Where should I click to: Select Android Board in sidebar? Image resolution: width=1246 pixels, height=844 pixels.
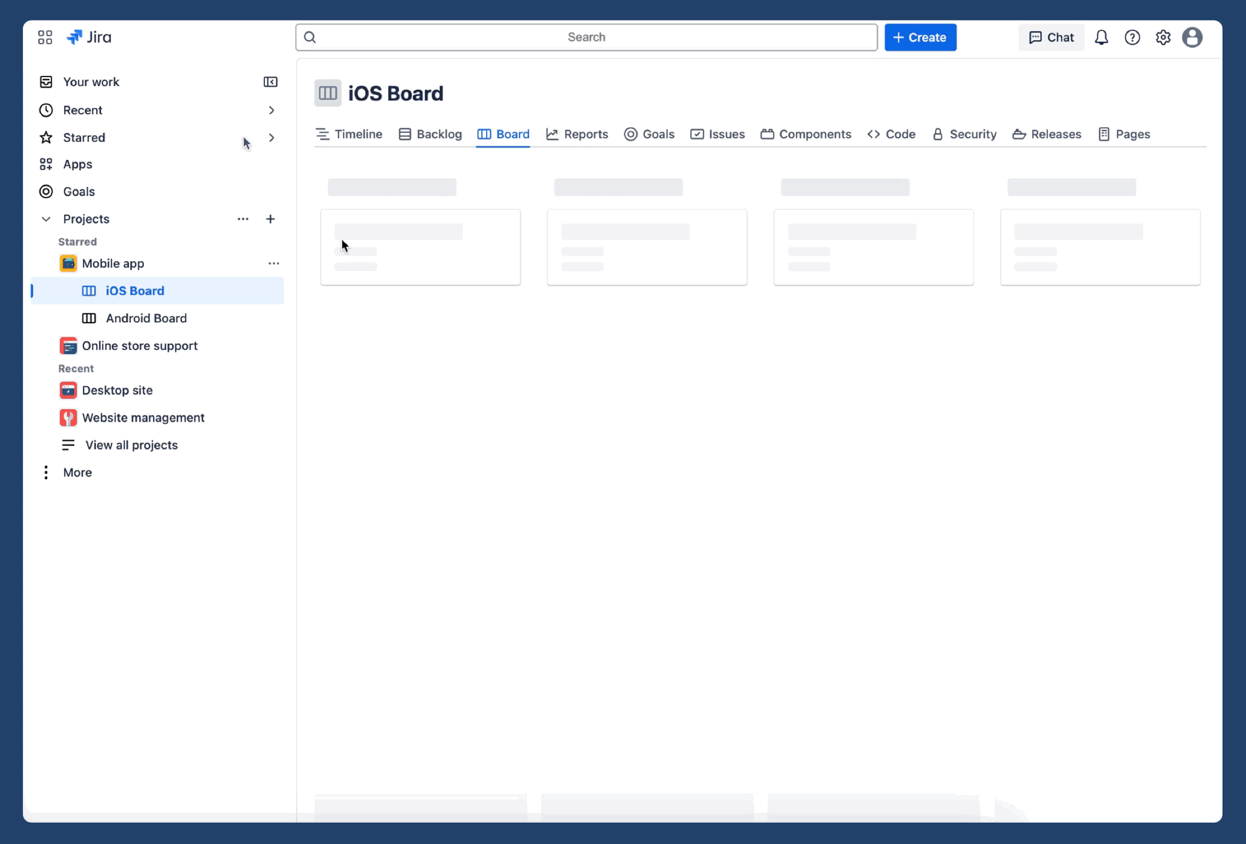(146, 318)
